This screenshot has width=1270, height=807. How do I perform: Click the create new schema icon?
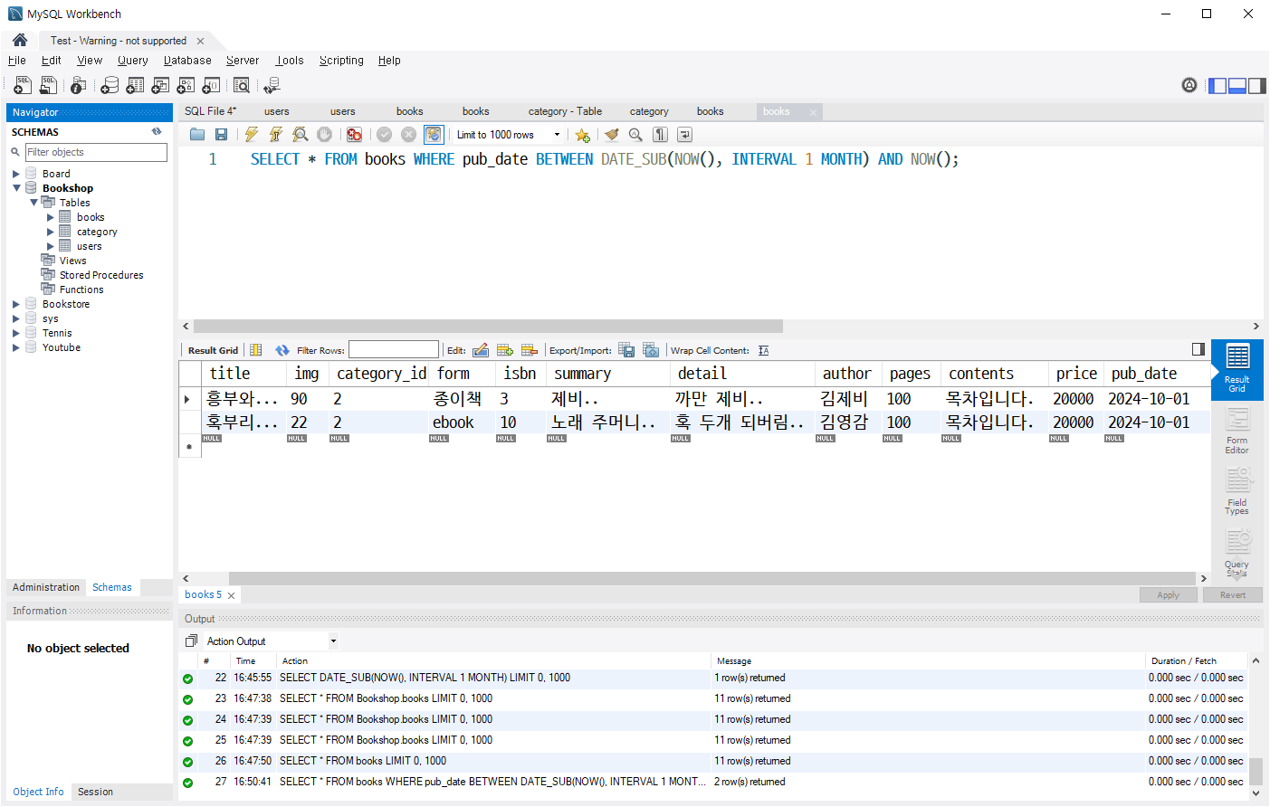point(110,85)
